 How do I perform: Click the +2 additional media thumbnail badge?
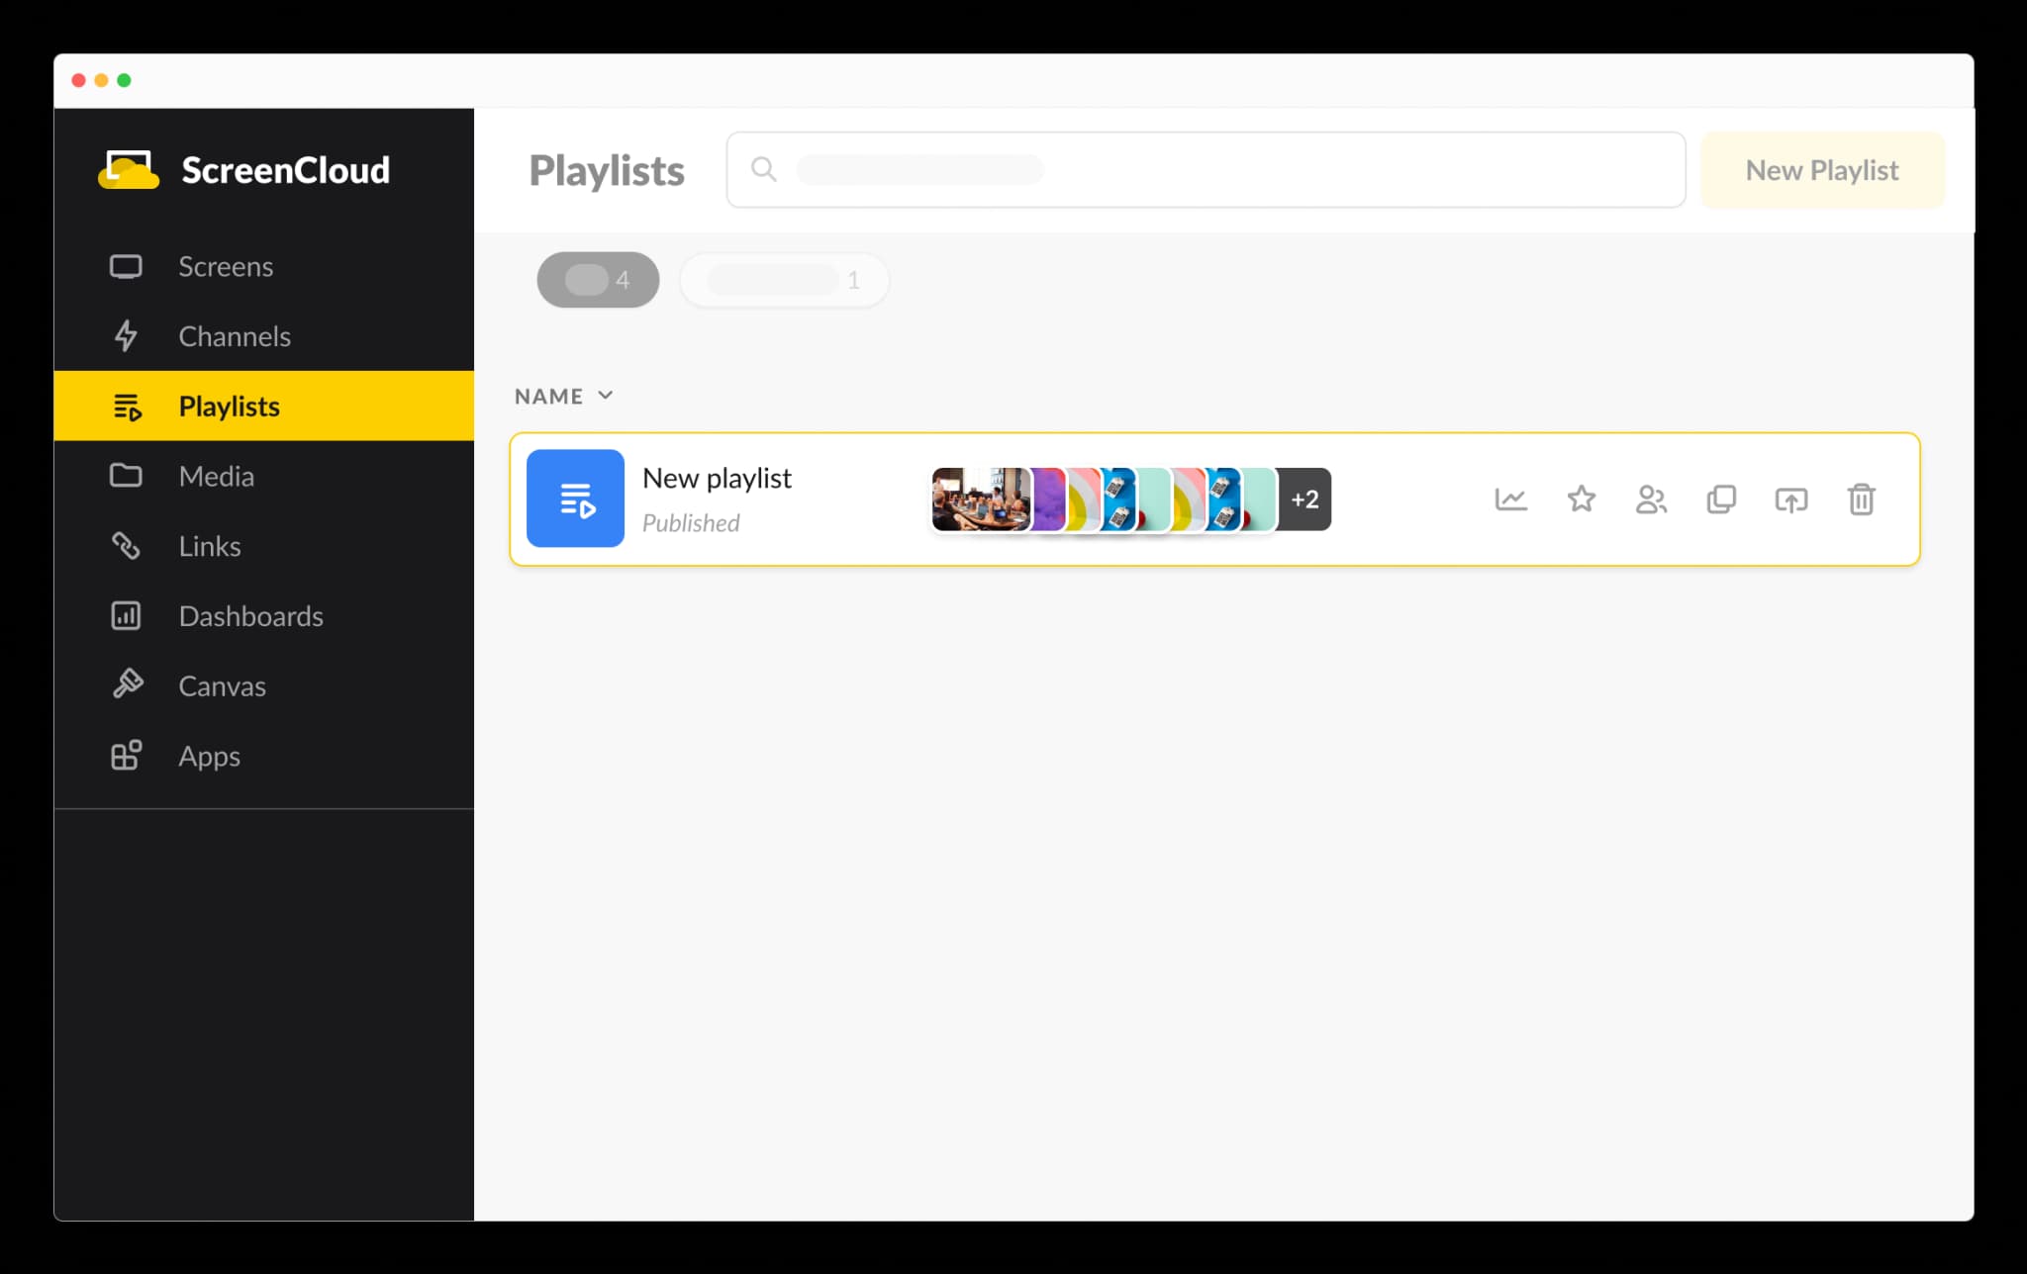point(1302,498)
